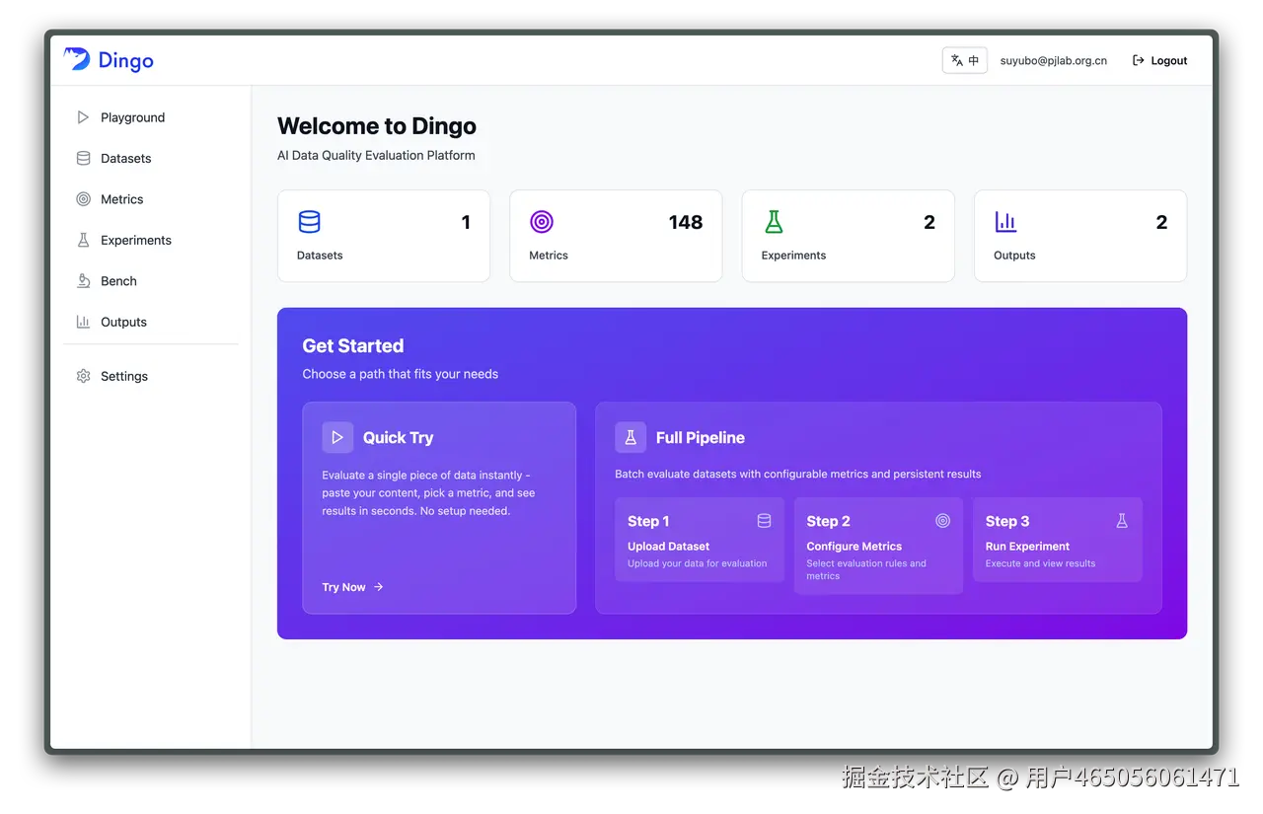
Task: Switch language with the translate button
Action: pyautogui.click(x=965, y=60)
